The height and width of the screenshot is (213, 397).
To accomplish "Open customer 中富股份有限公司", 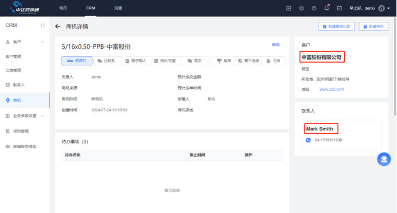I will 321,57.
